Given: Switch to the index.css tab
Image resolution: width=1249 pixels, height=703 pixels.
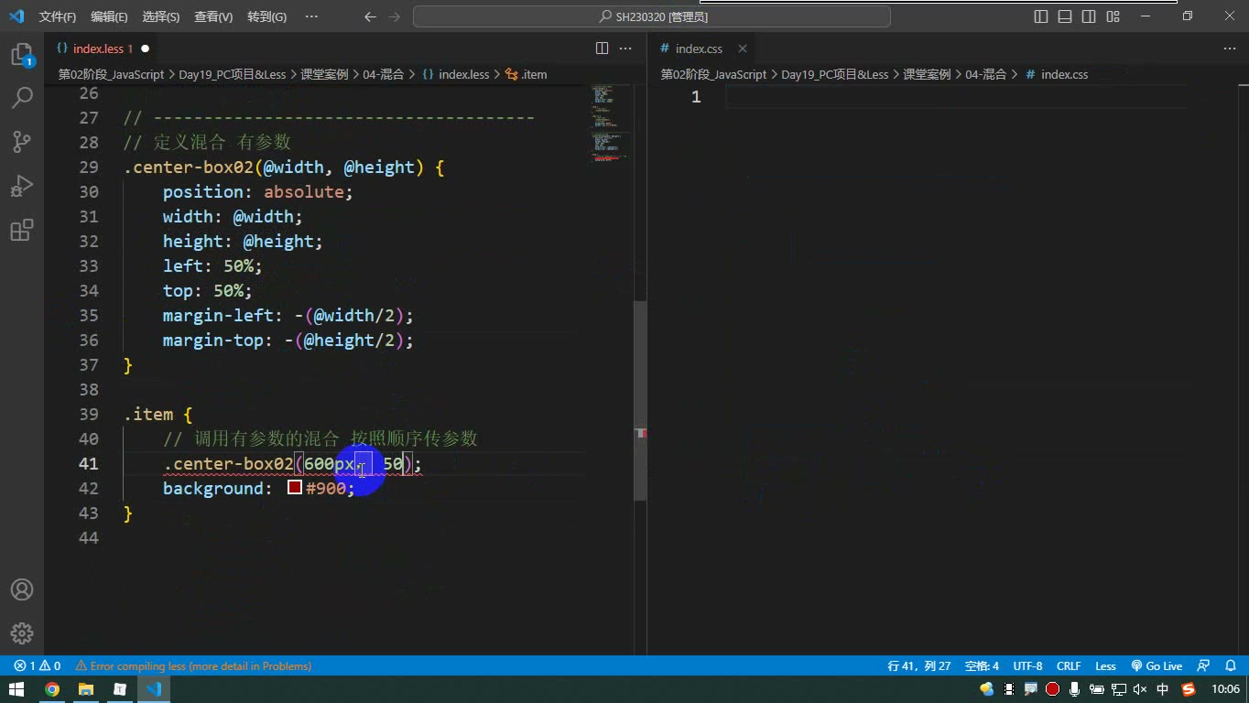Looking at the screenshot, I should [x=699, y=49].
